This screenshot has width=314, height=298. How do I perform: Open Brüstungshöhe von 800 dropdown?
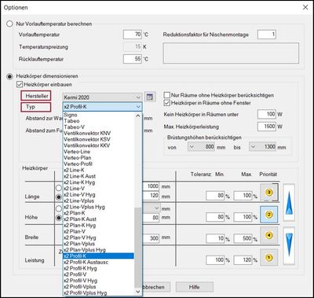202,147
